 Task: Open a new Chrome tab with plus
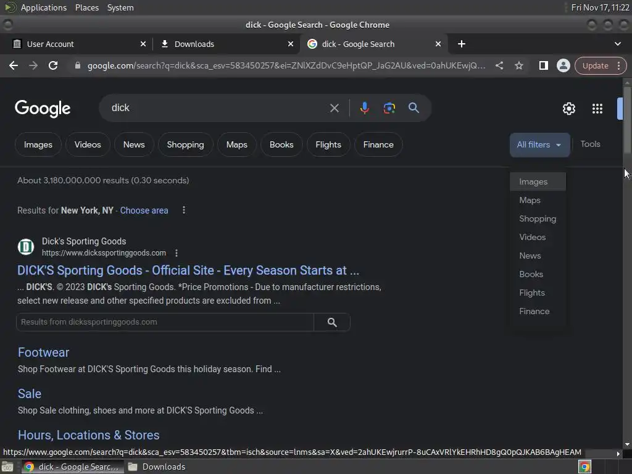tap(462, 44)
